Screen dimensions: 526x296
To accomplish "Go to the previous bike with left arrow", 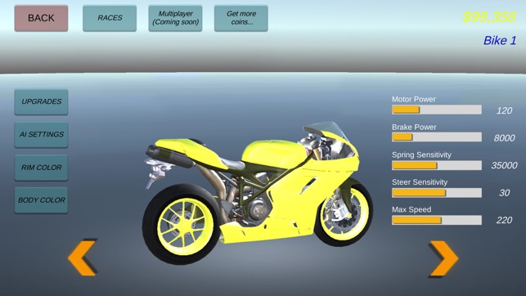I will coord(83,258).
